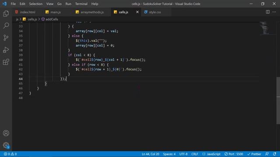
Task: Open the Source Control view
Action: (6, 38)
